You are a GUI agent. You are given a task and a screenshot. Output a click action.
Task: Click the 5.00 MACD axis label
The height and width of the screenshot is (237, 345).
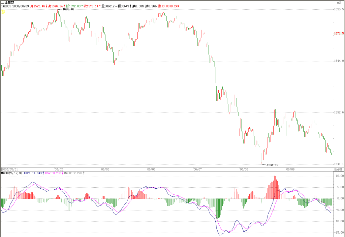point(341,187)
